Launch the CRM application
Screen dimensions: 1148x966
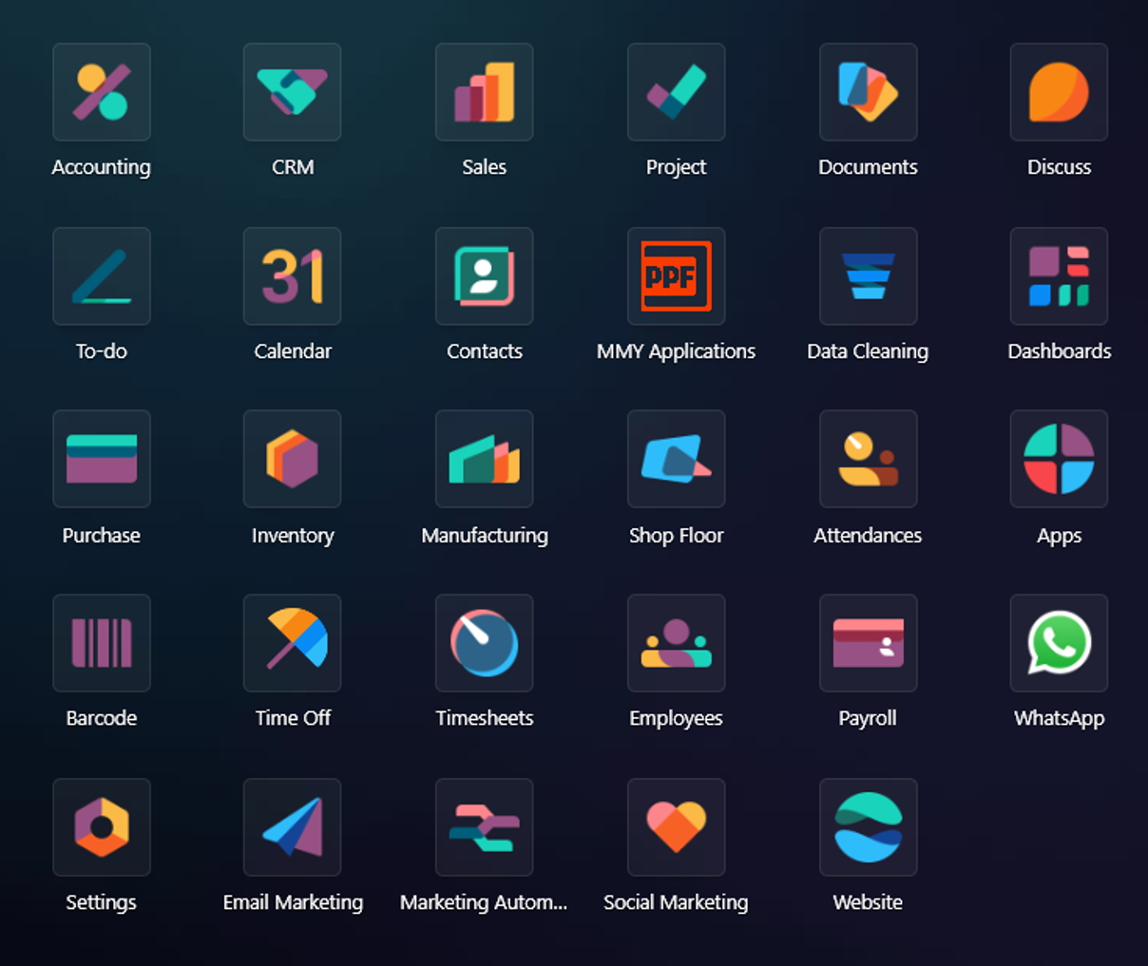pyautogui.click(x=293, y=92)
